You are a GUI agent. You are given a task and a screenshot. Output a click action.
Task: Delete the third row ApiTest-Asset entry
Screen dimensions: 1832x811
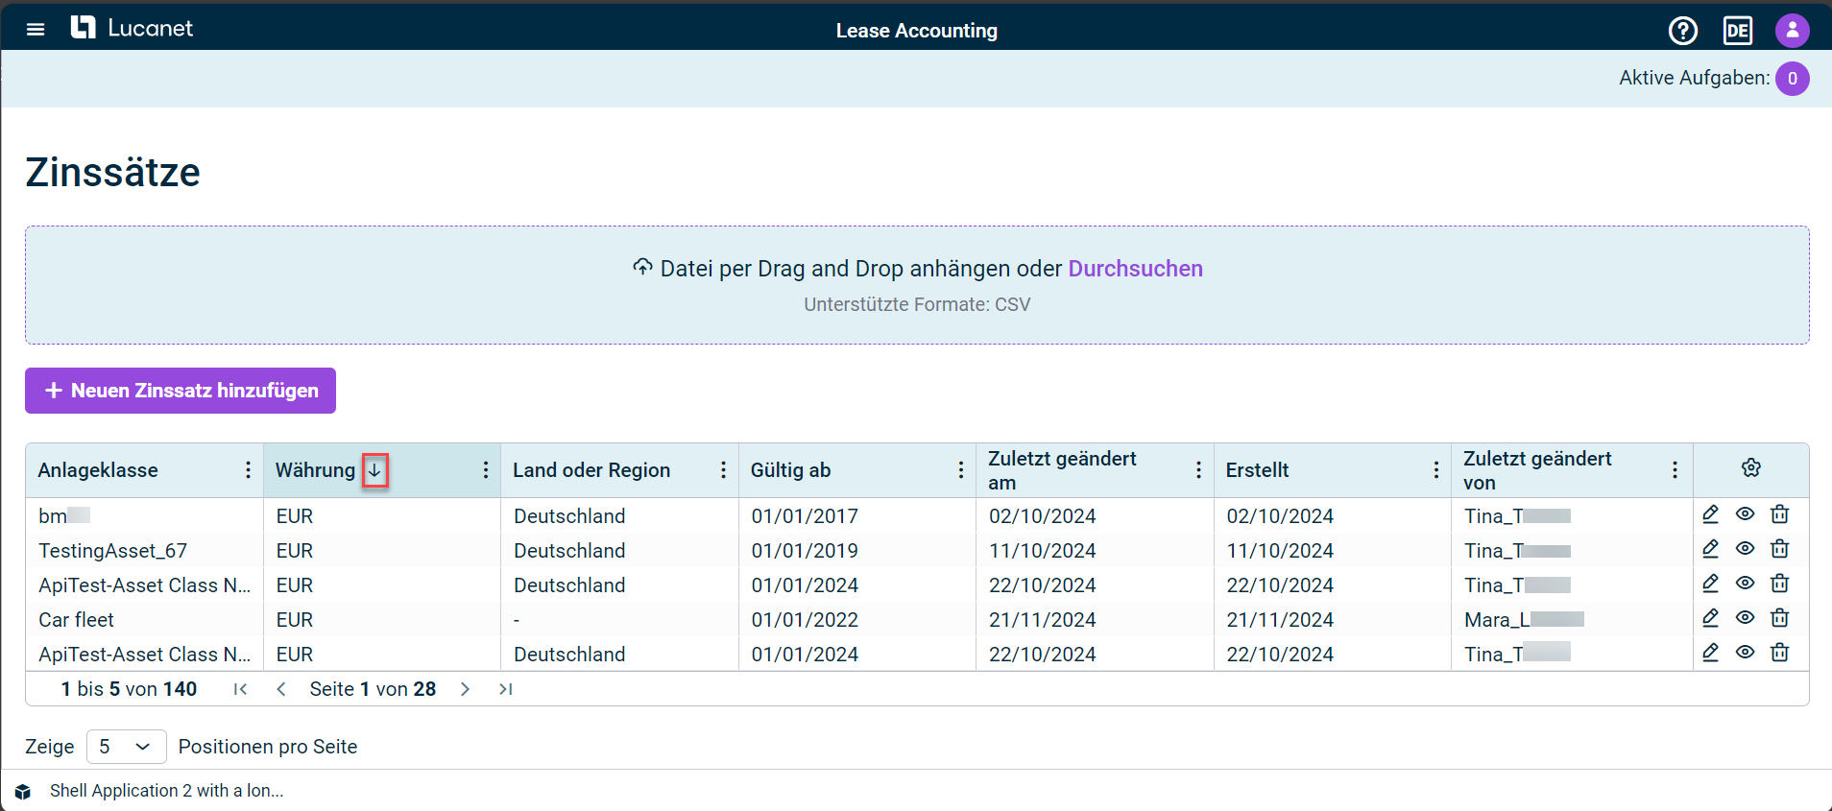tap(1780, 584)
